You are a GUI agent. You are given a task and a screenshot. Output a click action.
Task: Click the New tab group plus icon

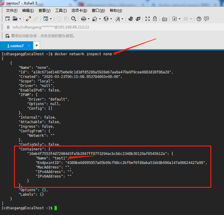pyautogui.click(x=174, y=19)
